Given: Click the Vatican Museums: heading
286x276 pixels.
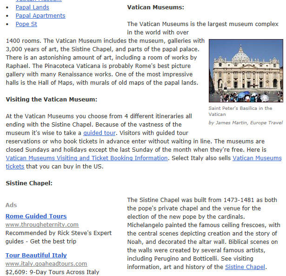Looking at the screenshot, I should (156, 7).
